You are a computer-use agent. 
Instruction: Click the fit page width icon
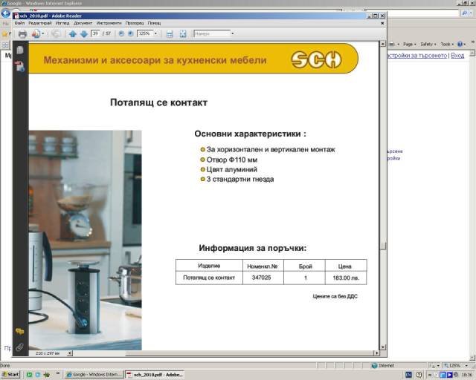click(170, 33)
